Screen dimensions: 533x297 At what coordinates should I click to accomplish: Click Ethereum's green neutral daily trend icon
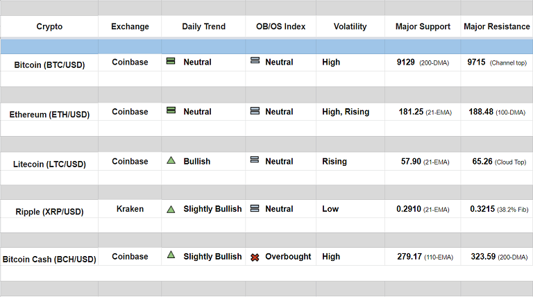[x=171, y=110]
